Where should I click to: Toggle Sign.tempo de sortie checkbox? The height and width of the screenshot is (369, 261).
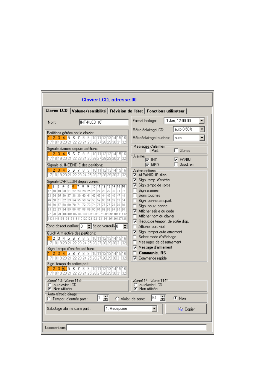(135, 185)
